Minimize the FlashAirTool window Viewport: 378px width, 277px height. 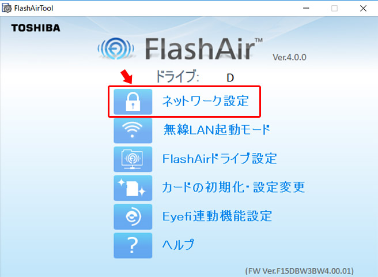tap(306, 8)
